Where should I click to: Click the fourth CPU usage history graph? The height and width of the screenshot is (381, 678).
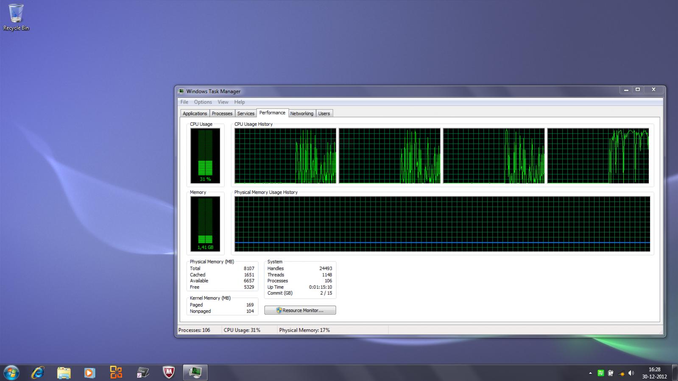click(598, 156)
